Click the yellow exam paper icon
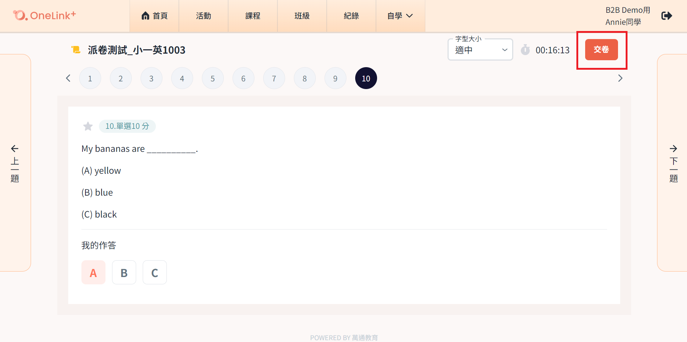 click(x=76, y=50)
